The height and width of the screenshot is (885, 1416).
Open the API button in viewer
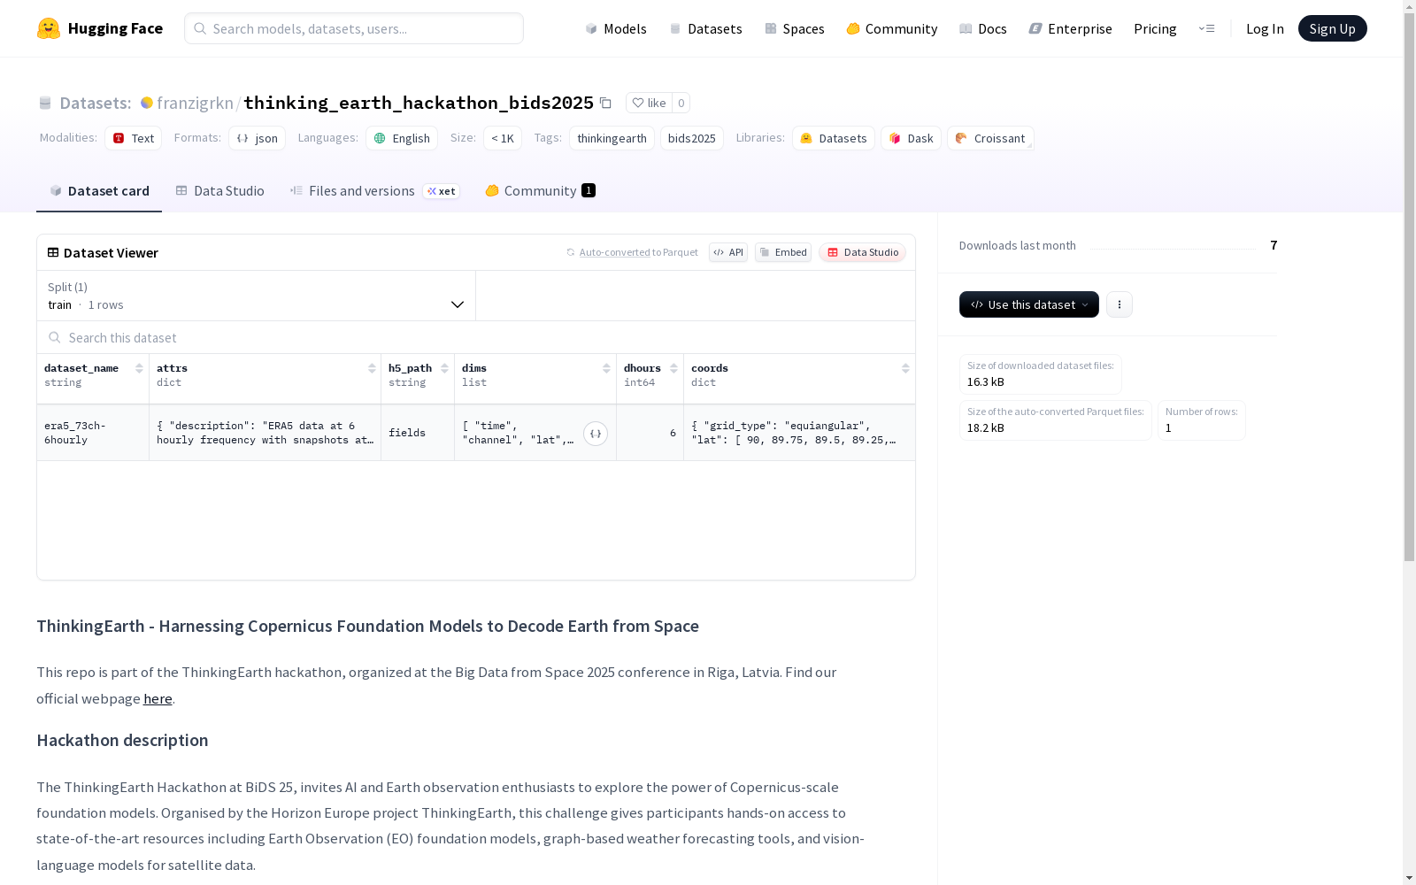pos(728,252)
